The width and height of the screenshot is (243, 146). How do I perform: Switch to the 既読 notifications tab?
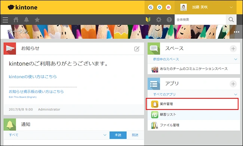coord(135,135)
